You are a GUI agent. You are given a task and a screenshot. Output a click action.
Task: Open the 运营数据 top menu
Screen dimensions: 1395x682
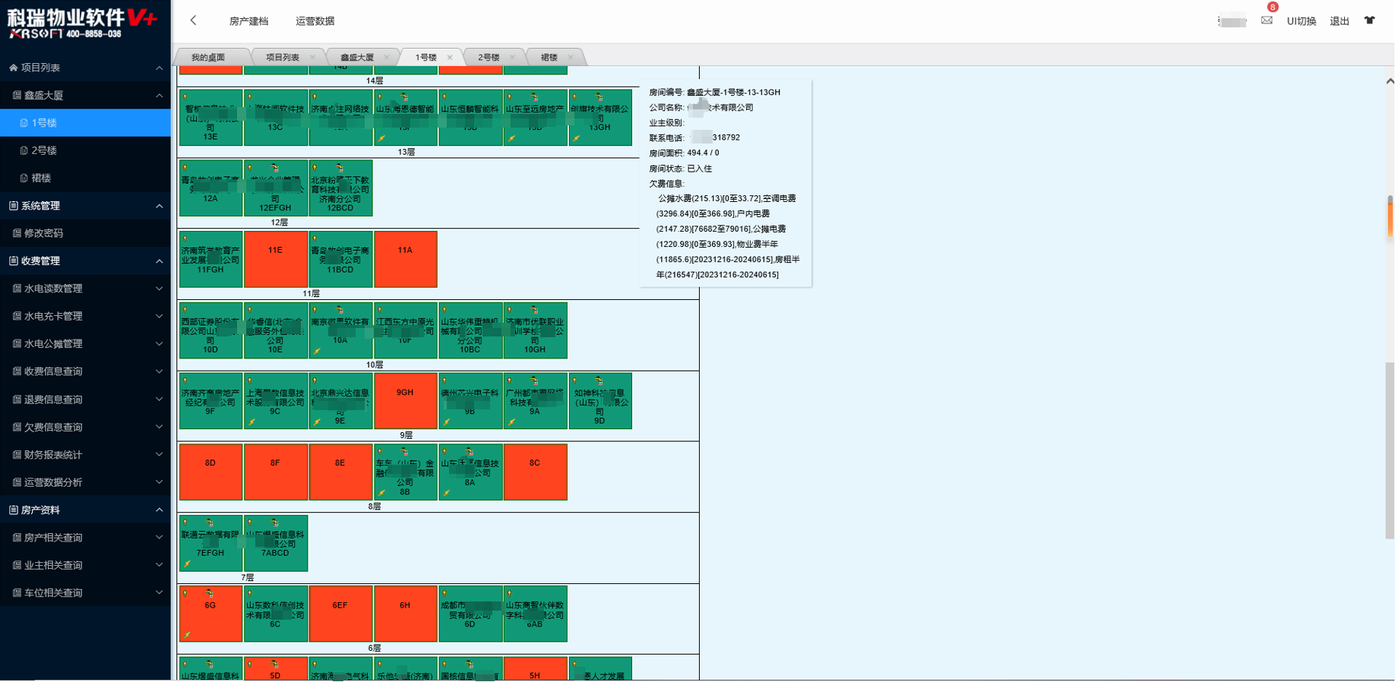(315, 21)
